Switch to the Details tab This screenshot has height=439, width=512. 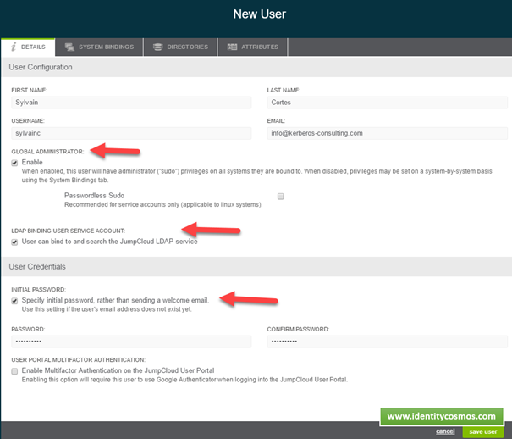(x=28, y=47)
